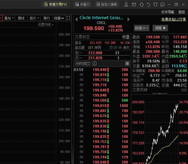188x164 pixels.
Task: Click the info icon next to 分时成交
Action: point(95,63)
